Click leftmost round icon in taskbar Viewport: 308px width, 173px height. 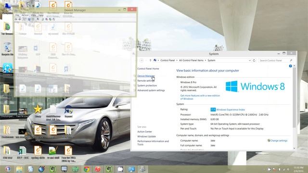(8, 169)
